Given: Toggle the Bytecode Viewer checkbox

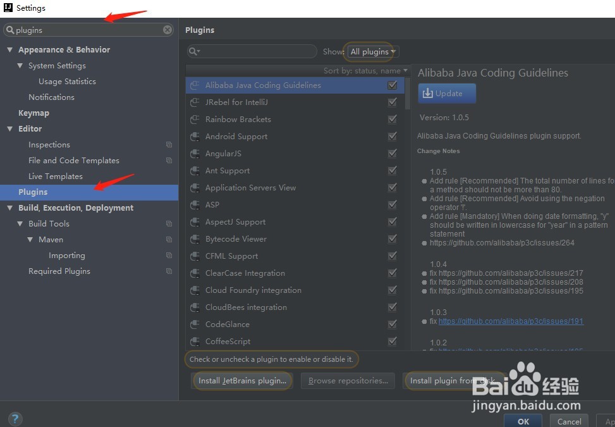Looking at the screenshot, I should [393, 238].
